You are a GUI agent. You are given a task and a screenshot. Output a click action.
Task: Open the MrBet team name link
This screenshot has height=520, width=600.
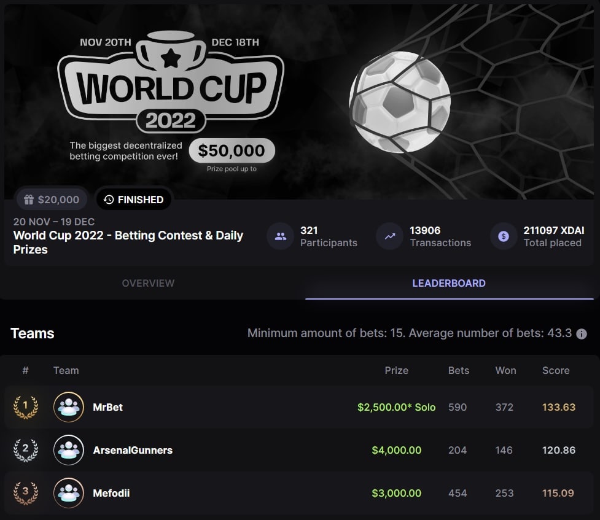(x=108, y=407)
